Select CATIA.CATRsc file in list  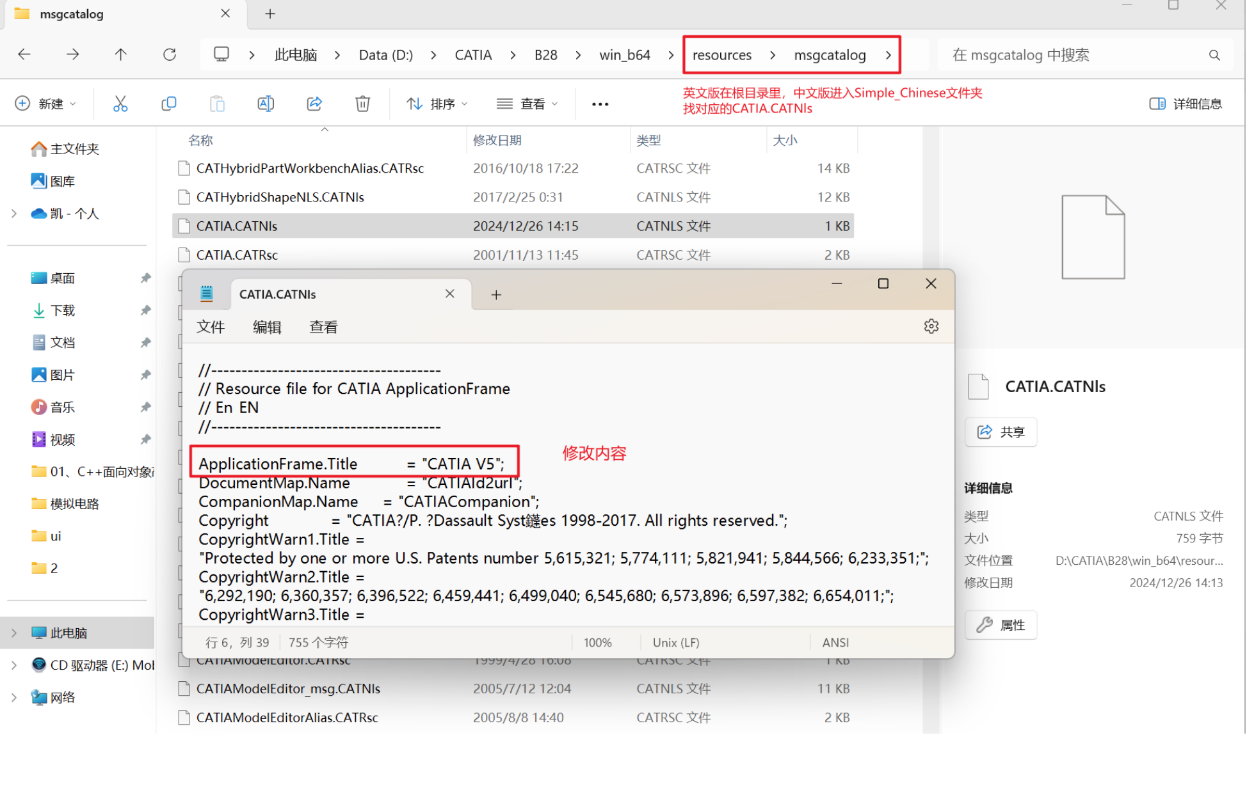(237, 255)
